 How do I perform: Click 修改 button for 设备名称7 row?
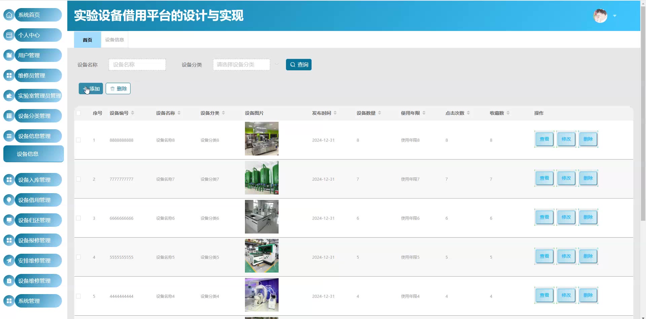click(x=566, y=178)
